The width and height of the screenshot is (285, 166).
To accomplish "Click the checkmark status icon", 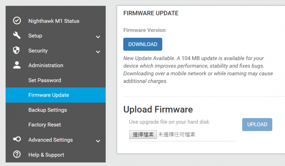I will coord(17,21).
